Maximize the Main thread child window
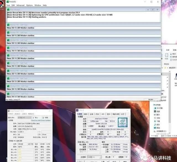Image resolution: width=177 pixels, height=162 pixels. pyautogui.click(x=153, y=10)
